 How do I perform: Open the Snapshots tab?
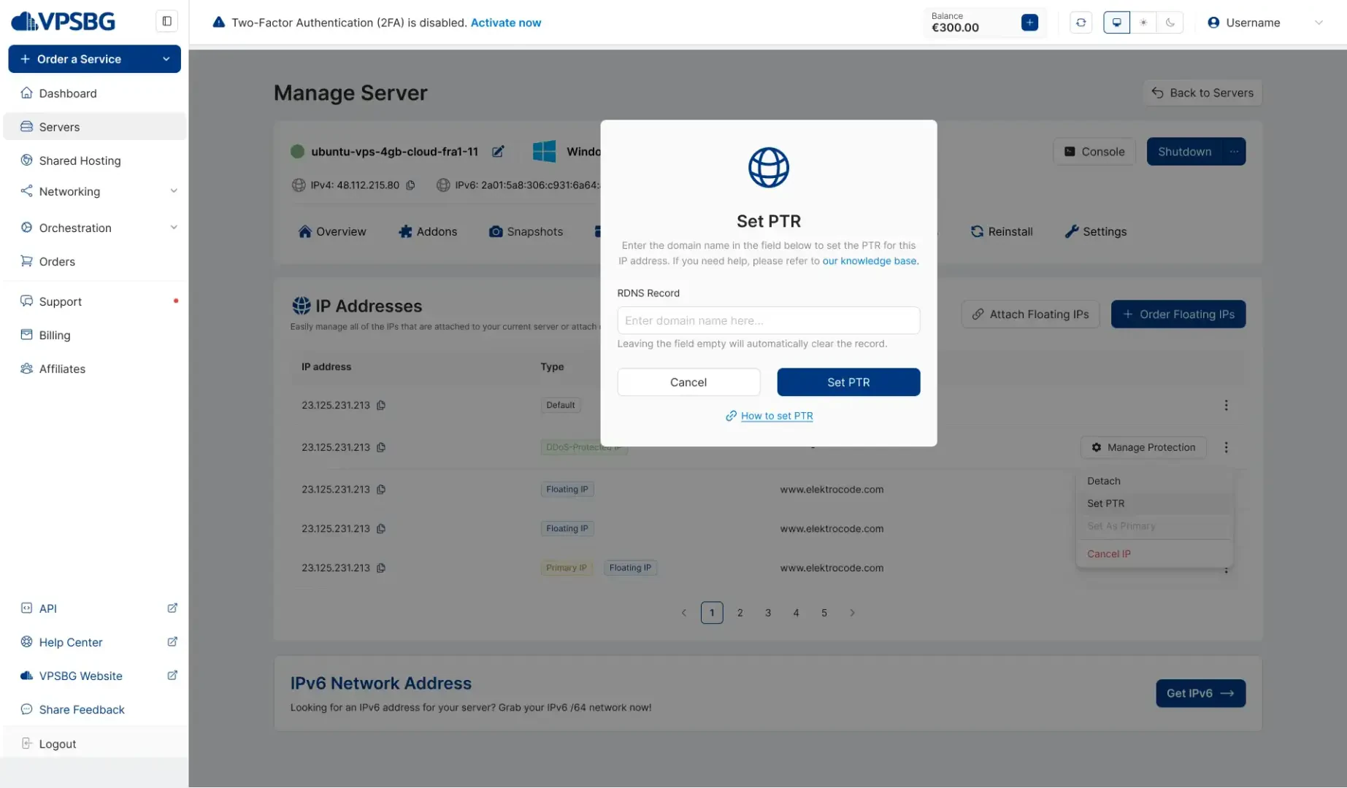(526, 231)
